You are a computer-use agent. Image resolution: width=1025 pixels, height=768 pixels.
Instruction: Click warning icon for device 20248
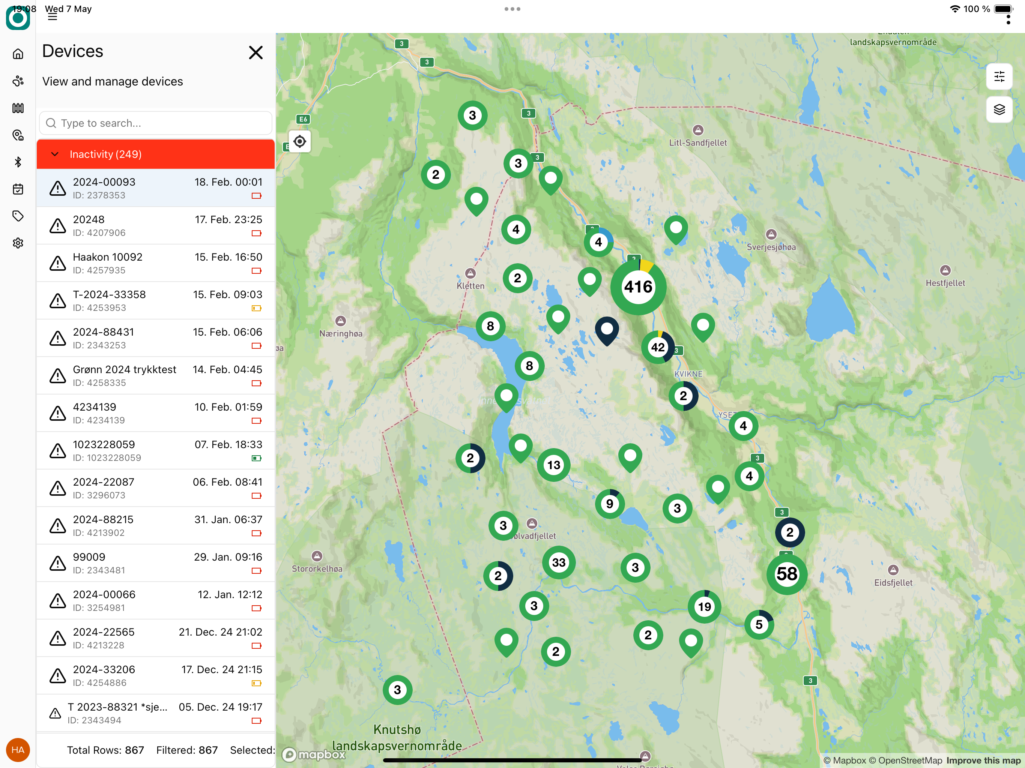click(x=57, y=226)
